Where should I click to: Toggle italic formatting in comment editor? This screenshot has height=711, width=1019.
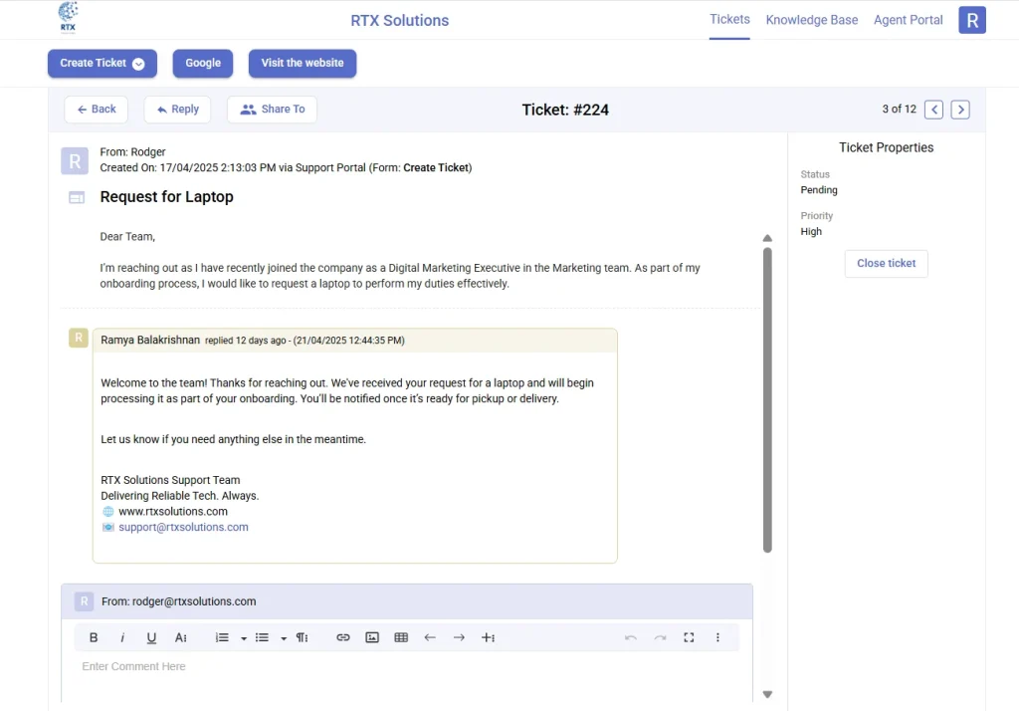tap(122, 637)
